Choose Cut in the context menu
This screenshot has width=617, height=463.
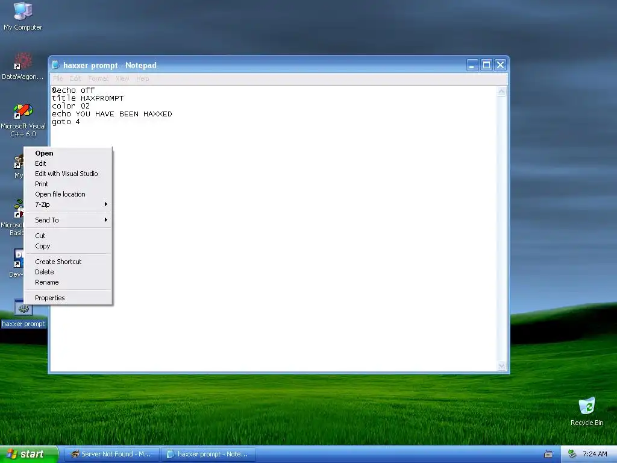pos(68,236)
